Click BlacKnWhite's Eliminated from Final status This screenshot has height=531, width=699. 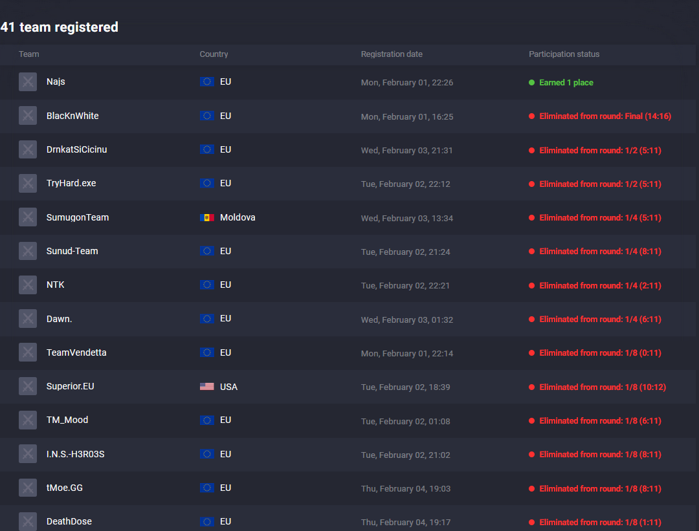[x=605, y=116]
